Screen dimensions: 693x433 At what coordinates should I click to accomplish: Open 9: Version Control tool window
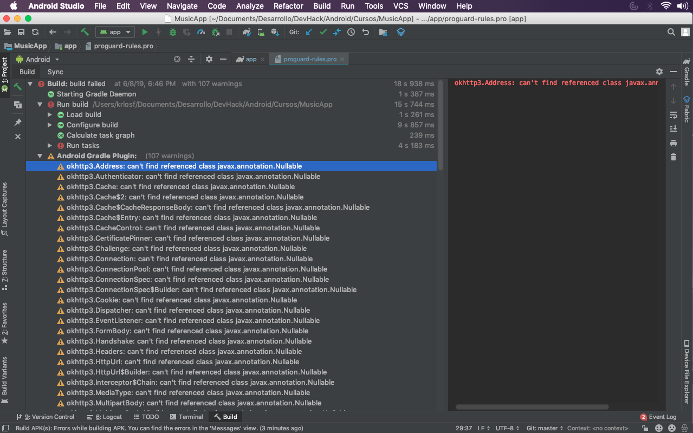pyautogui.click(x=45, y=417)
